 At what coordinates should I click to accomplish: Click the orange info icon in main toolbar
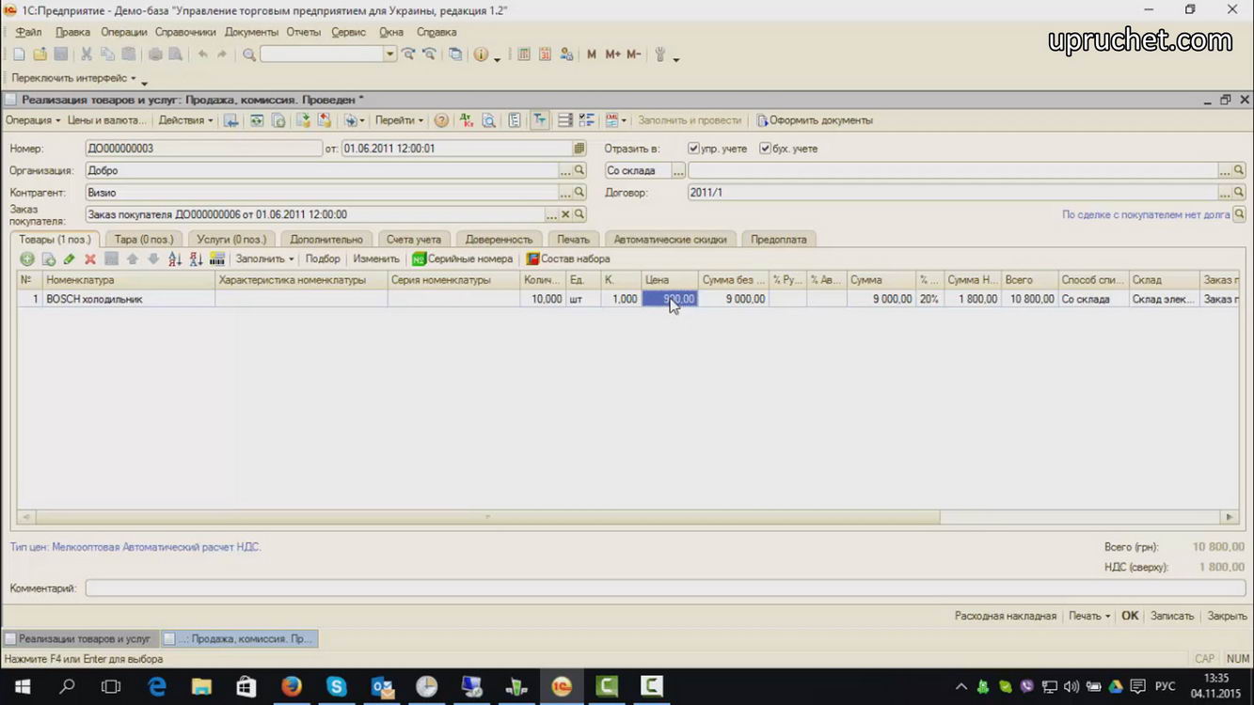click(x=481, y=55)
